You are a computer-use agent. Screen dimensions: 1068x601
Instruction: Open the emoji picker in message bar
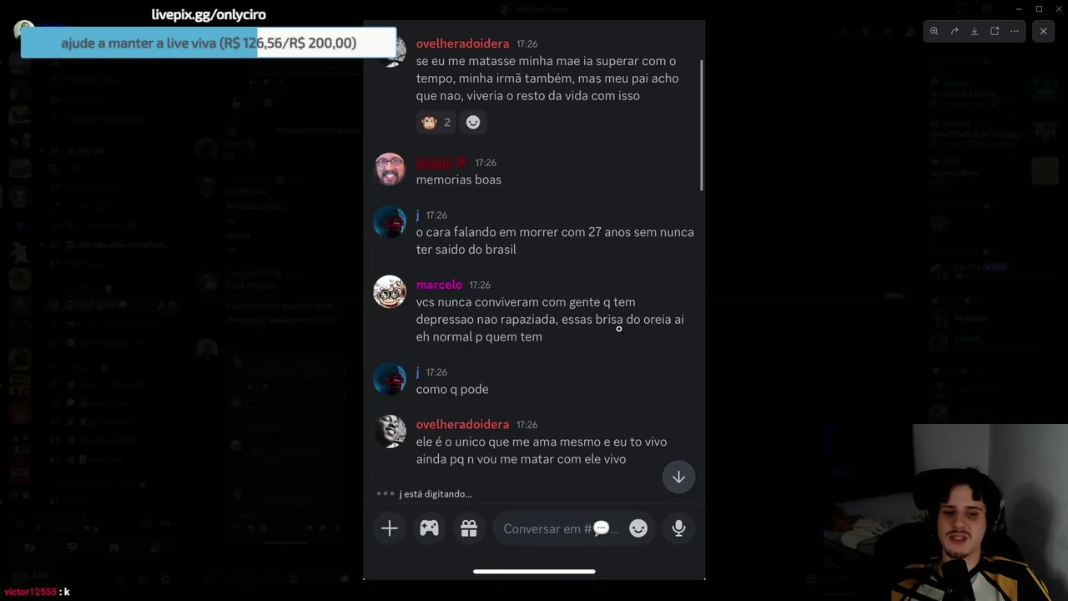pos(638,528)
